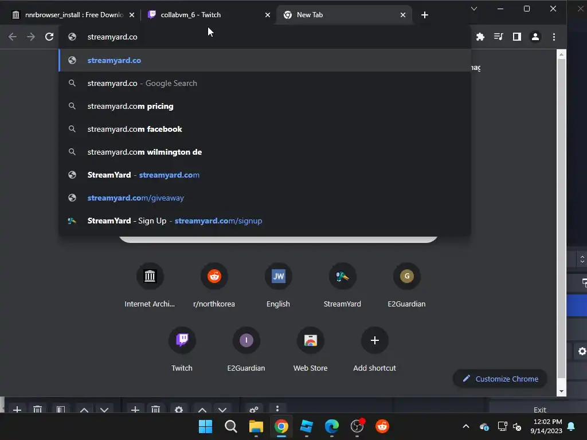Choose the streamyard.co Google Search suggestion
587x440 pixels.
(x=265, y=83)
